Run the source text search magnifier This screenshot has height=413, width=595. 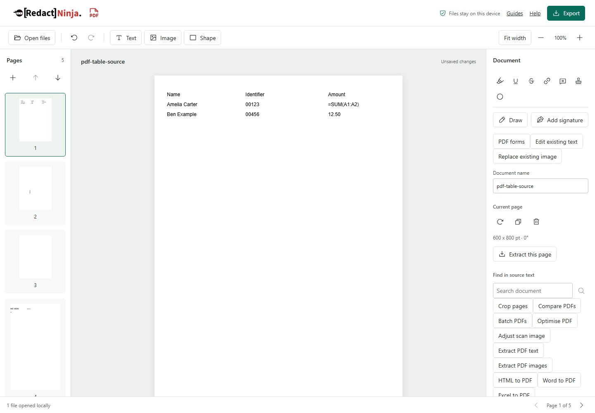point(581,291)
